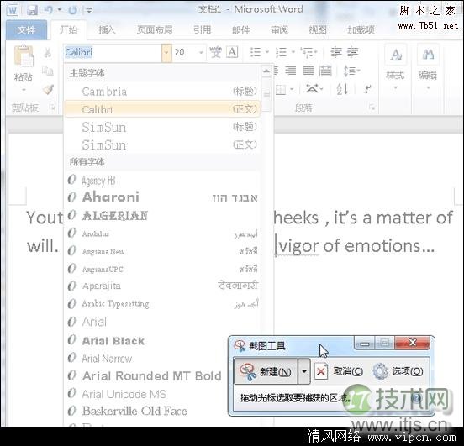The height and width of the screenshot is (446, 464).
Task: Click the Borders icon
Action: click(x=281, y=89)
